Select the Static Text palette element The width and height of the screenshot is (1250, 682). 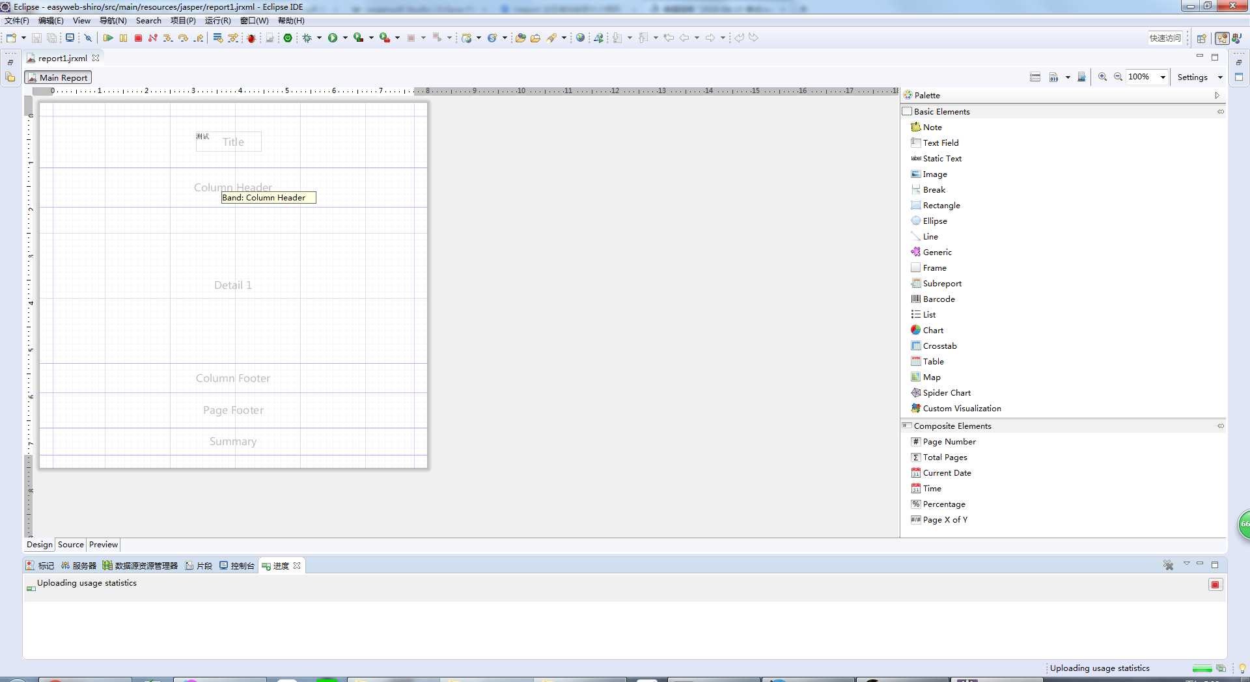pyautogui.click(x=936, y=158)
